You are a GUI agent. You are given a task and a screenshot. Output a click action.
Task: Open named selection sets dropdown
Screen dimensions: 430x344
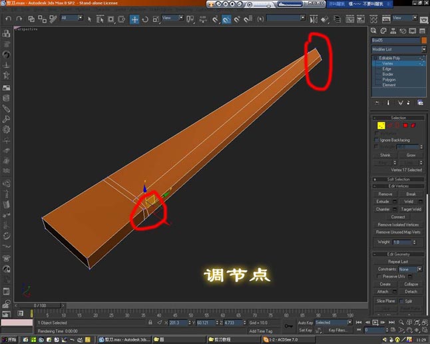(286, 18)
